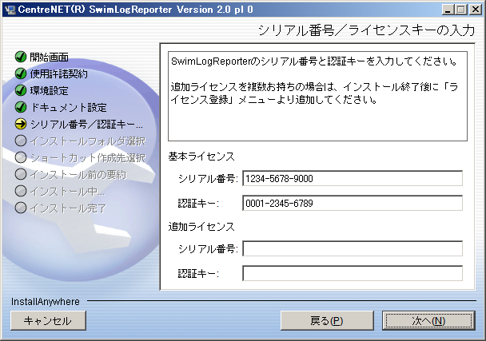The width and height of the screenshot is (486, 341).
Task: Click the gray circle beside ショートカット作成先選択
Action: coord(21,157)
